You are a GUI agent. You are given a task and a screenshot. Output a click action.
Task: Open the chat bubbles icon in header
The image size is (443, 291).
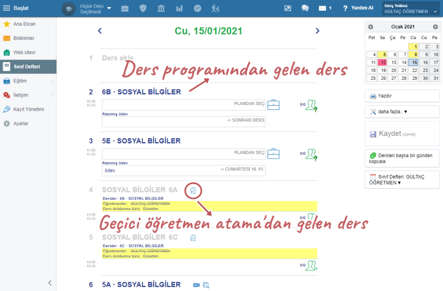(x=305, y=8)
